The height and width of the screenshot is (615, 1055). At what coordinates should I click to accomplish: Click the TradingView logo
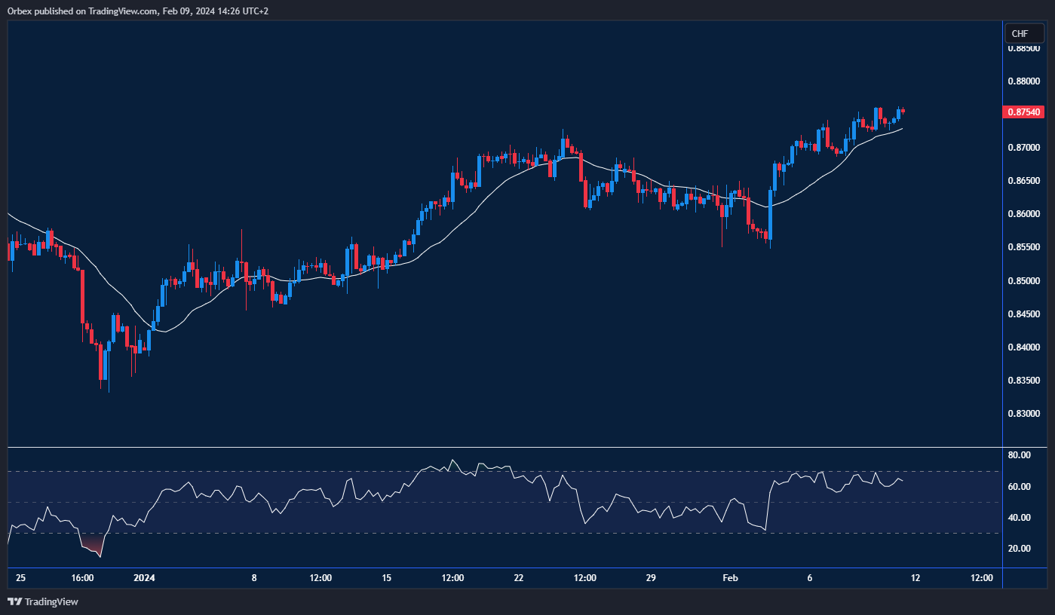pyautogui.click(x=41, y=602)
